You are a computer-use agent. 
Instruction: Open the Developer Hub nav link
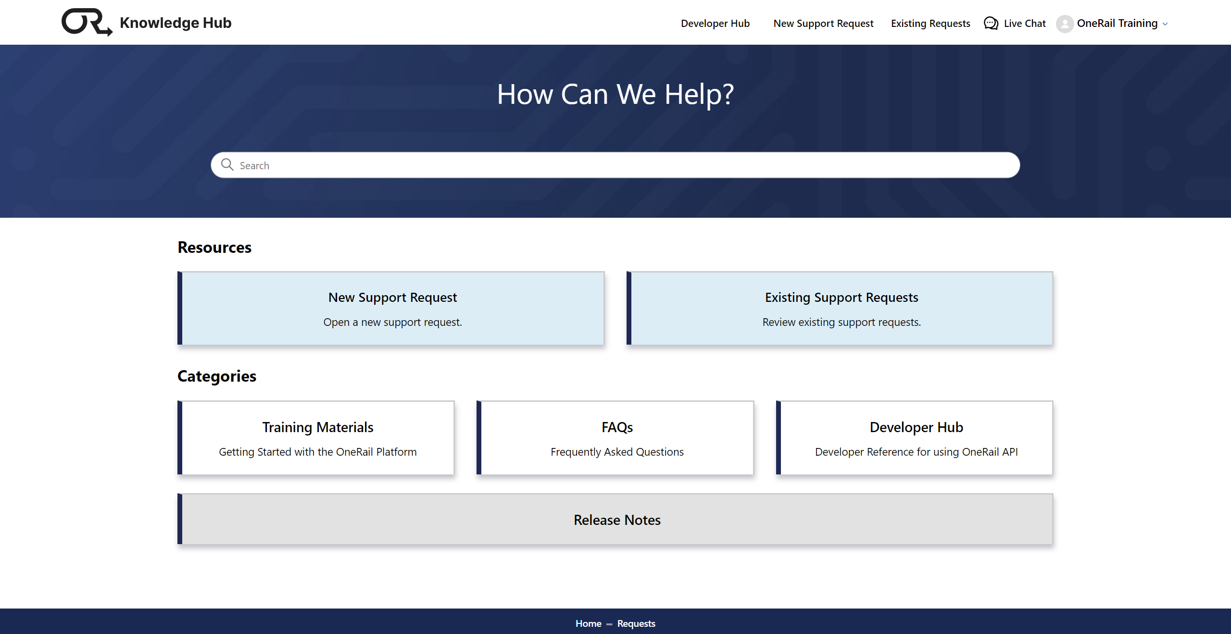tap(715, 23)
